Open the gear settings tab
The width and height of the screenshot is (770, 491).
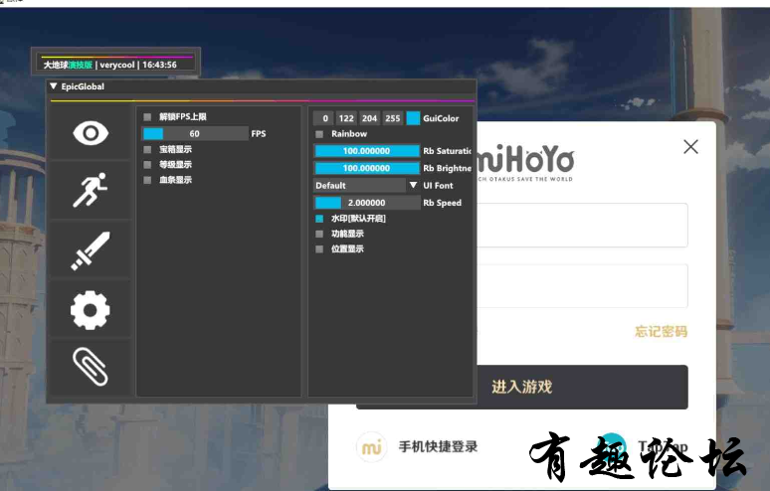tap(91, 309)
